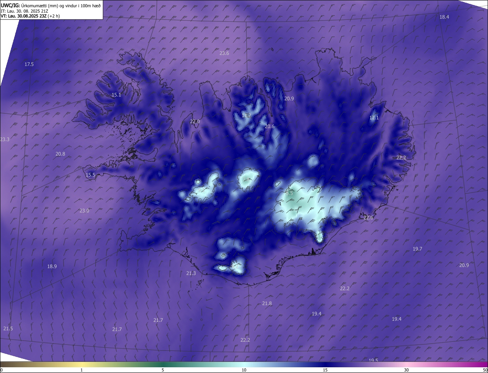Screen dimensions: 488x373
Task: Click the 22.0 value on the map
Action: [x=195, y=122]
